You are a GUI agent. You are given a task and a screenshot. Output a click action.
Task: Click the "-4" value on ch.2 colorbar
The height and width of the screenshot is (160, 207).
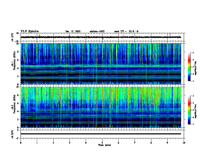[193, 103]
